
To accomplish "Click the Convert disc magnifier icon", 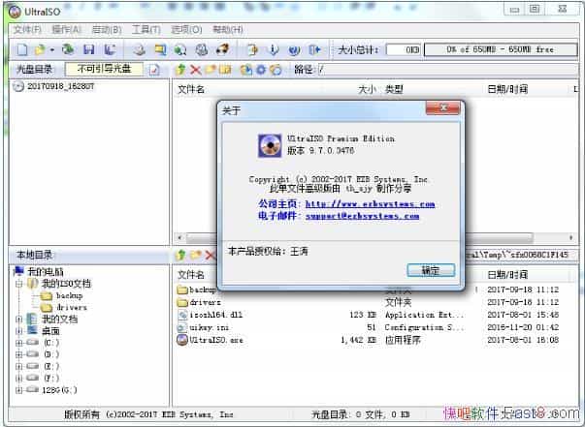I will (x=180, y=49).
